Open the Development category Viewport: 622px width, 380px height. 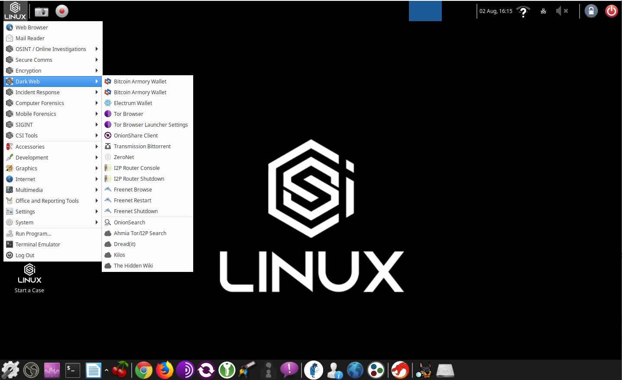(53, 157)
